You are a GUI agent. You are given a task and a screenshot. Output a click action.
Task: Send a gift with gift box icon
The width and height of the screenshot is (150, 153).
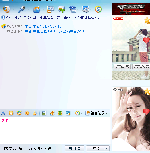[60, 113]
